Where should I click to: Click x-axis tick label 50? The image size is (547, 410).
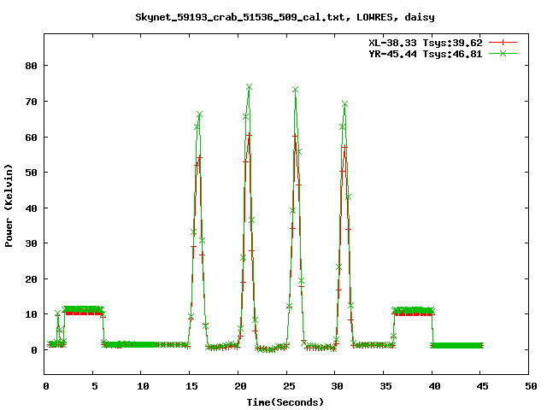click(531, 386)
